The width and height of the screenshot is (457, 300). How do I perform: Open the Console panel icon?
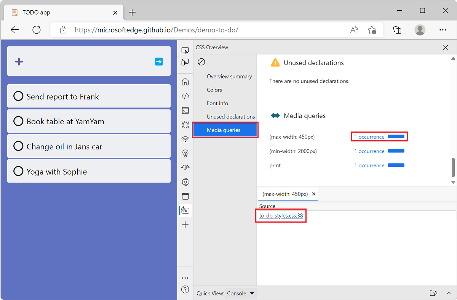185,111
